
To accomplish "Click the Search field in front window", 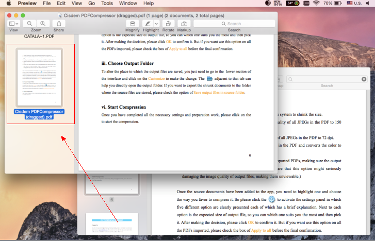I will tap(234, 24).
